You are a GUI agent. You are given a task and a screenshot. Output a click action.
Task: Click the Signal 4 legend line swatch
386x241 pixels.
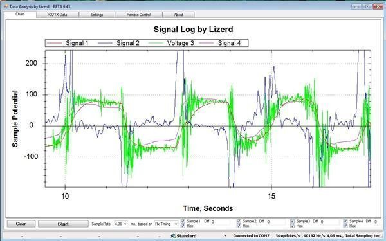(x=207, y=43)
